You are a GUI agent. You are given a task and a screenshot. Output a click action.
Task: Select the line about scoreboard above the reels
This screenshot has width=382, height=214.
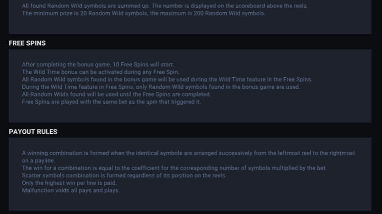(x=165, y=6)
